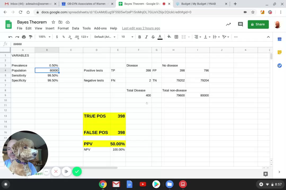Open the Format menu
Viewport: 286px width, 190px height.
tap(63, 28)
